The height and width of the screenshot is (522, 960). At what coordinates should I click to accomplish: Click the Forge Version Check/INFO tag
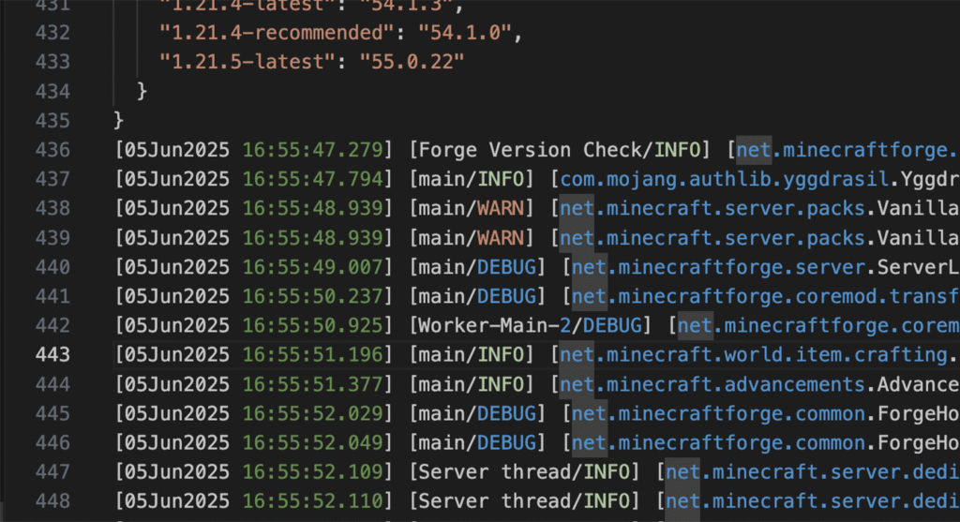pyautogui.click(x=560, y=150)
